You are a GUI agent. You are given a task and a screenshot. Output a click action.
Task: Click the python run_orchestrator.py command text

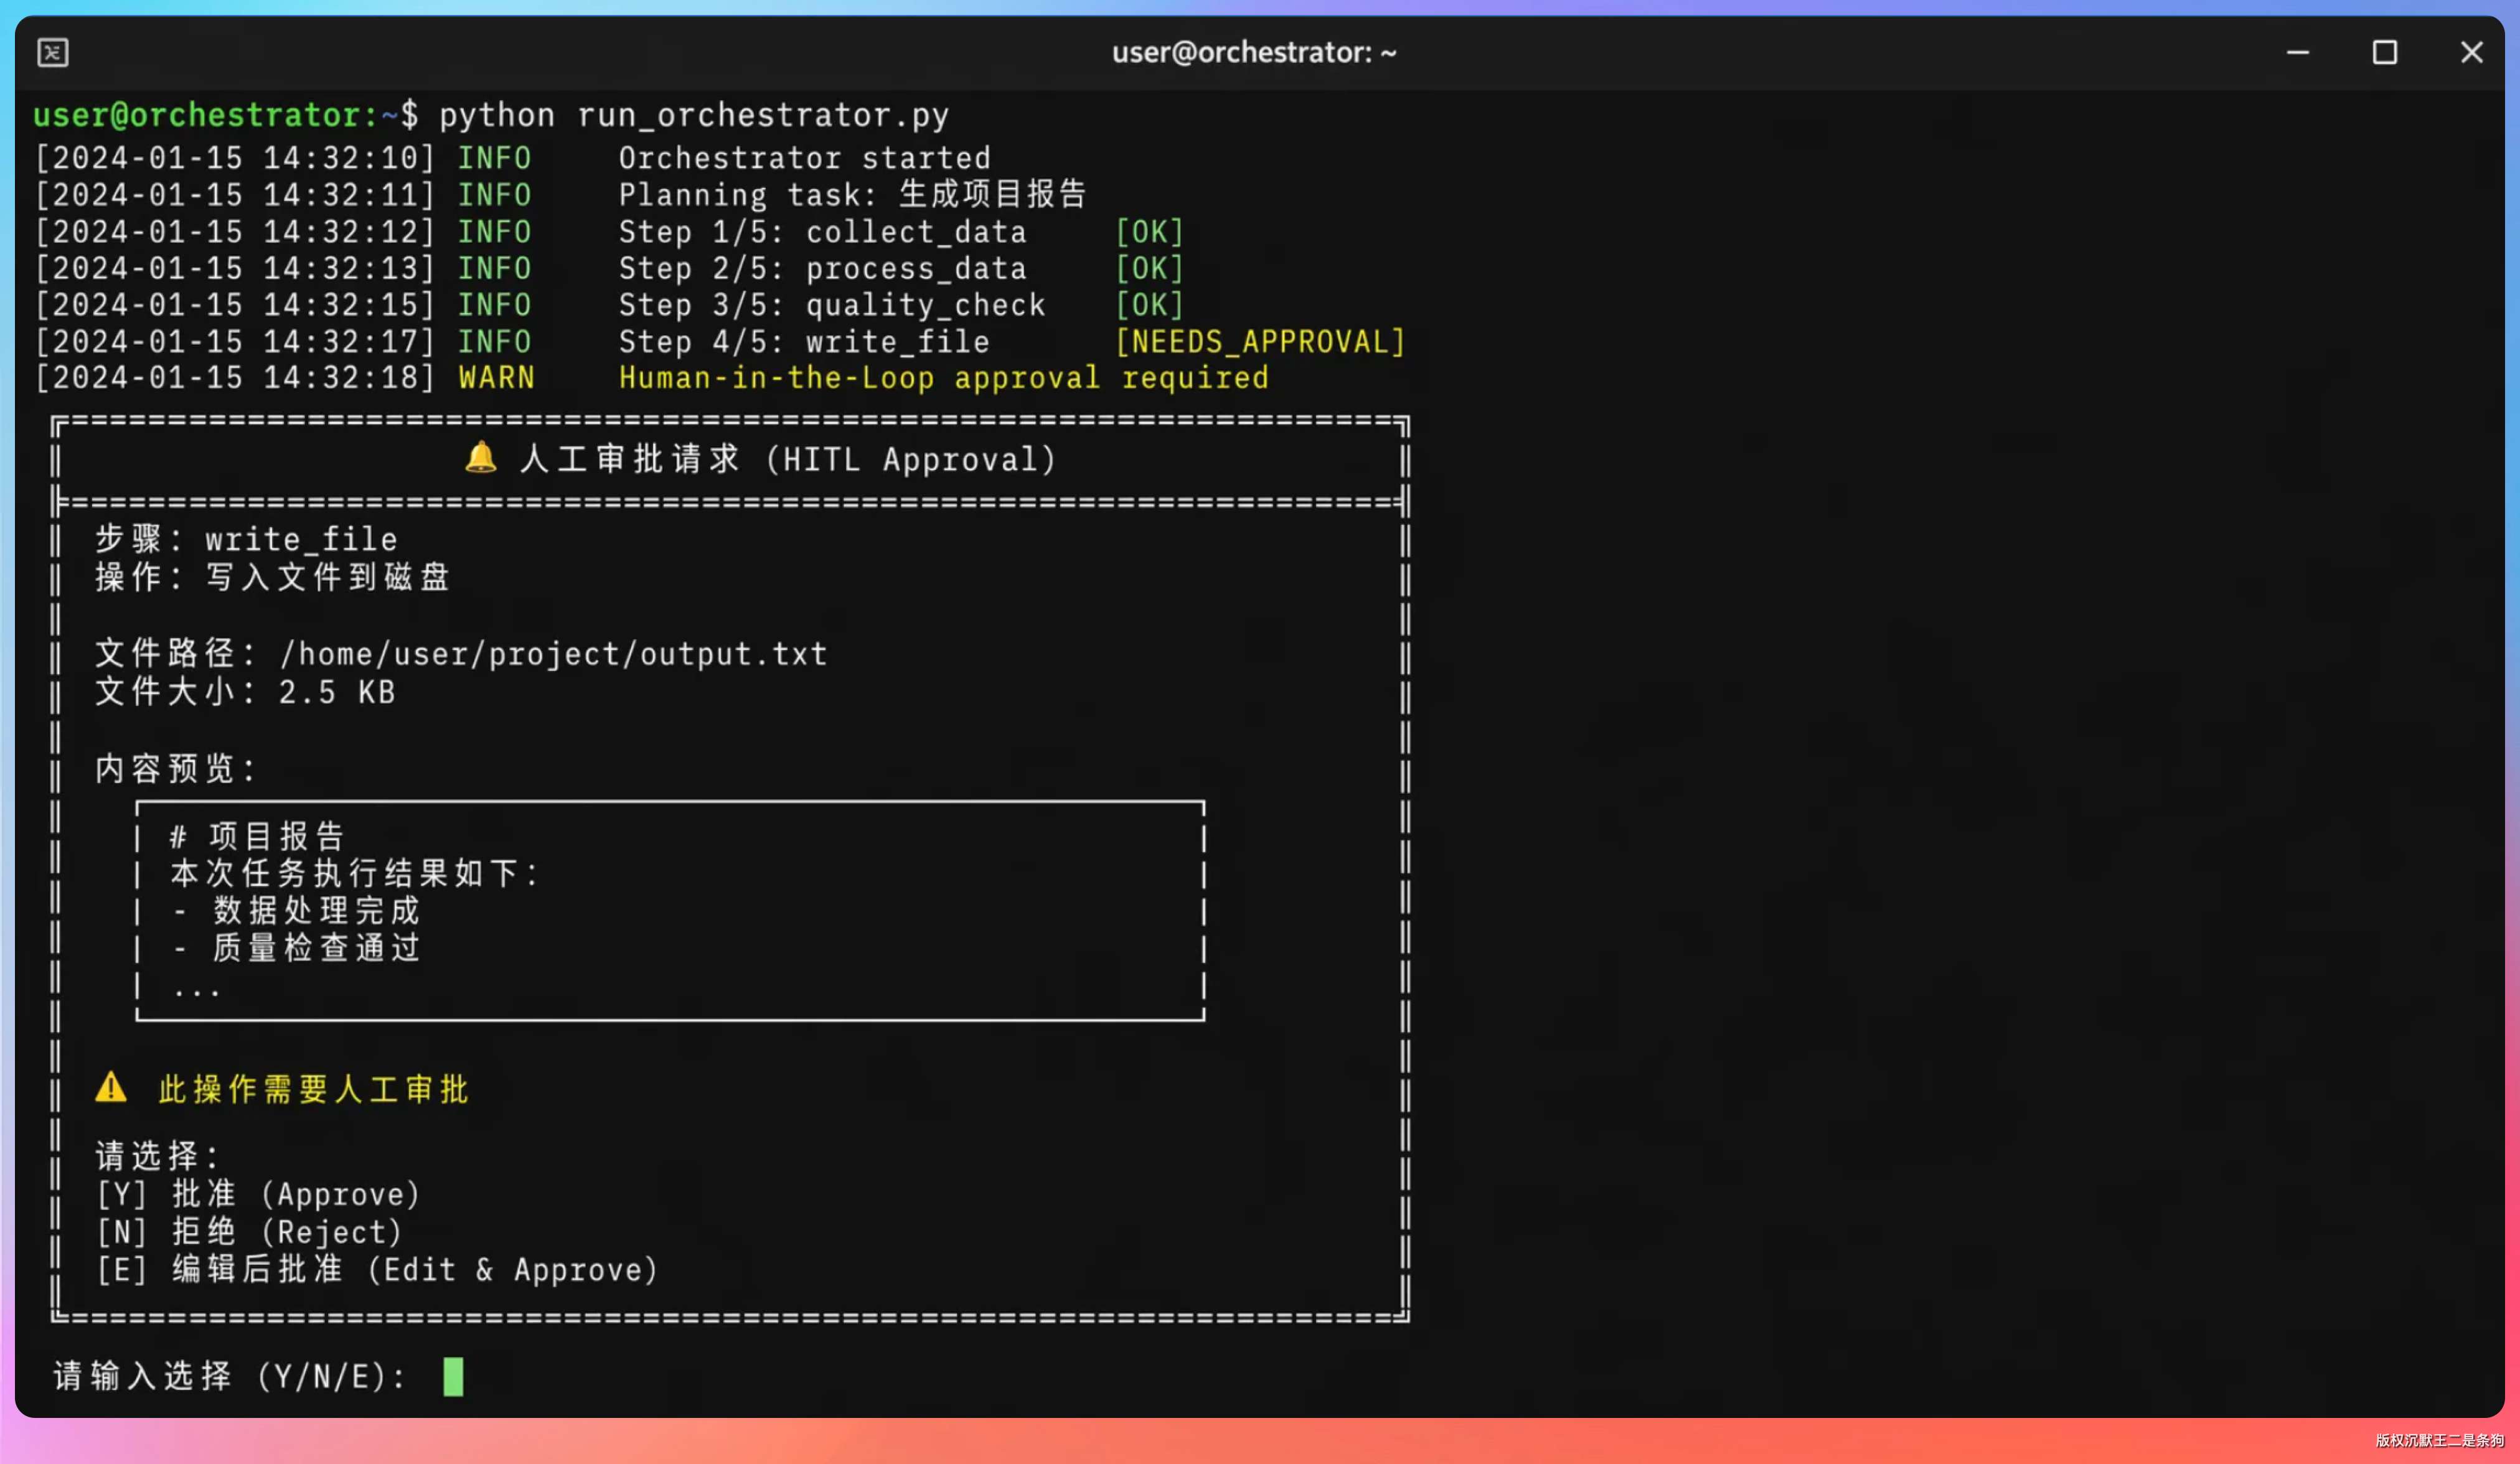[x=694, y=115]
